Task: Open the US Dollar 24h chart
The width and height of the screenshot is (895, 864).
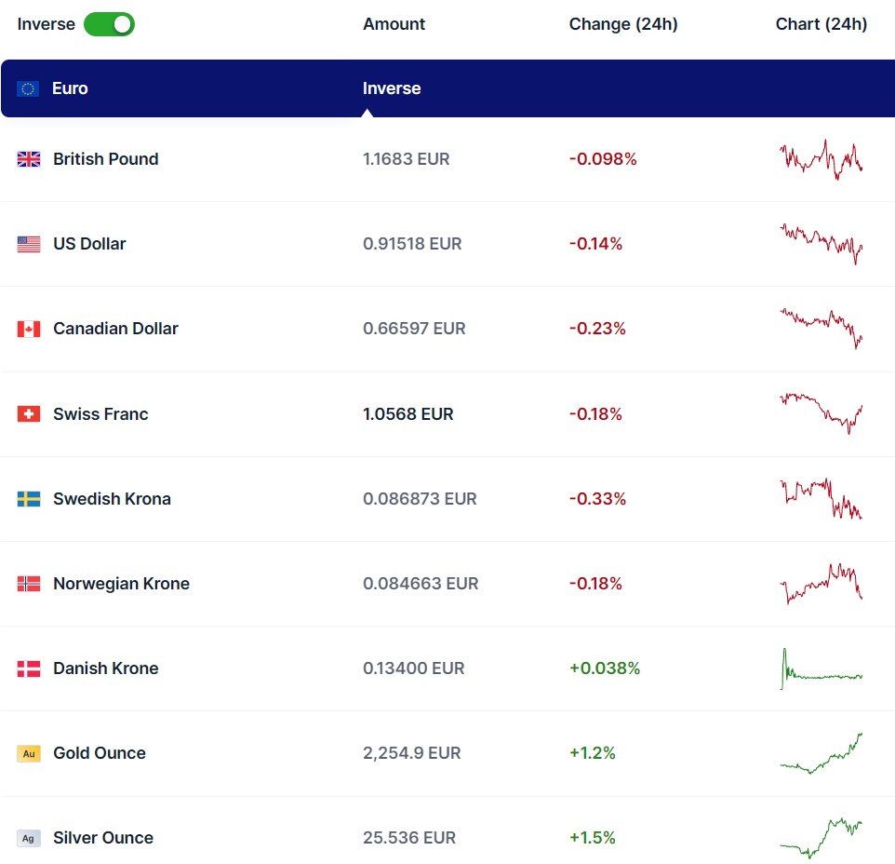Action: click(x=821, y=244)
